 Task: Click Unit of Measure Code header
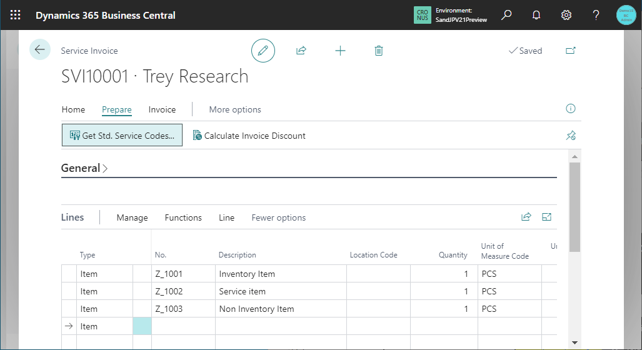click(505, 251)
